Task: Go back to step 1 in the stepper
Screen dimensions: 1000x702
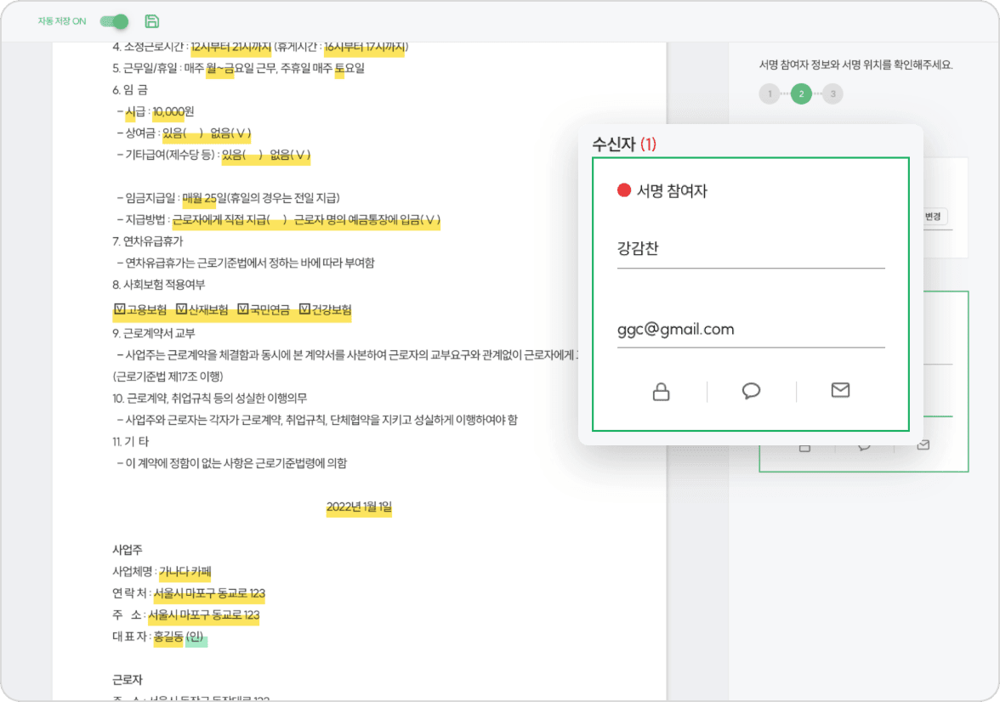Action: (x=770, y=93)
